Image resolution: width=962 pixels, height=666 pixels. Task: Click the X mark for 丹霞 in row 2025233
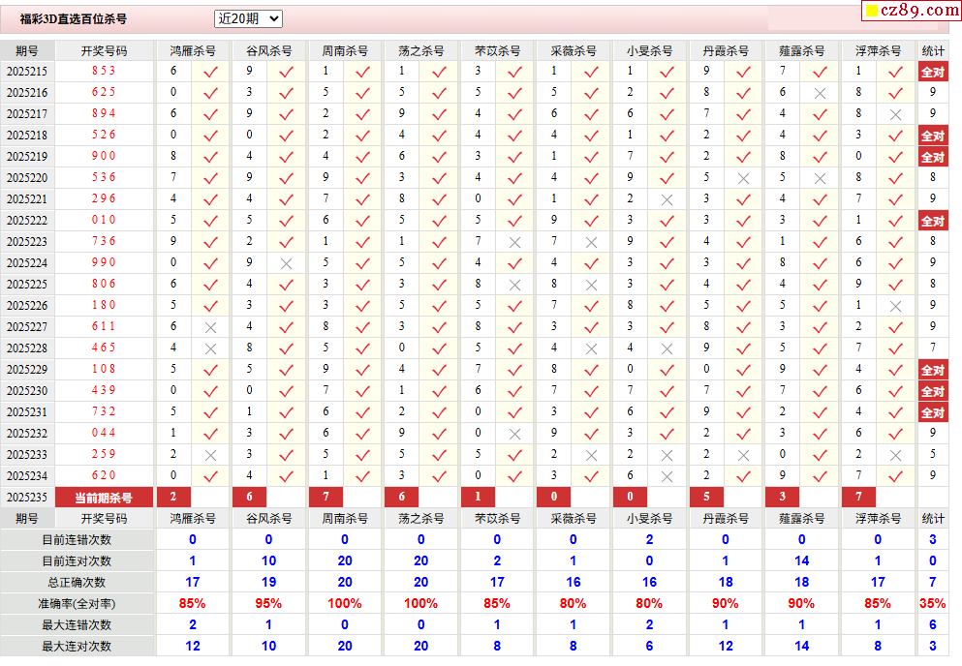pos(744,456)
